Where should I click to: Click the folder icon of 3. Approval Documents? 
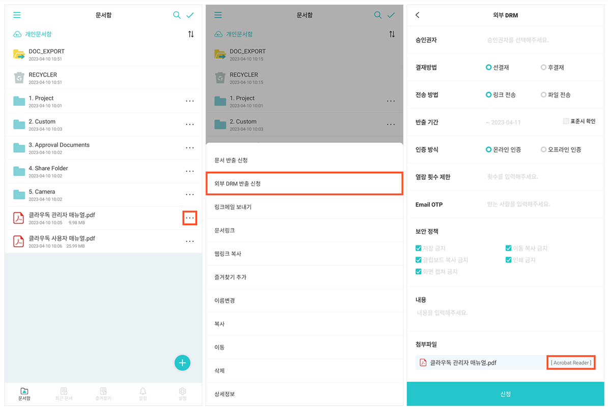tap(19, 148)
